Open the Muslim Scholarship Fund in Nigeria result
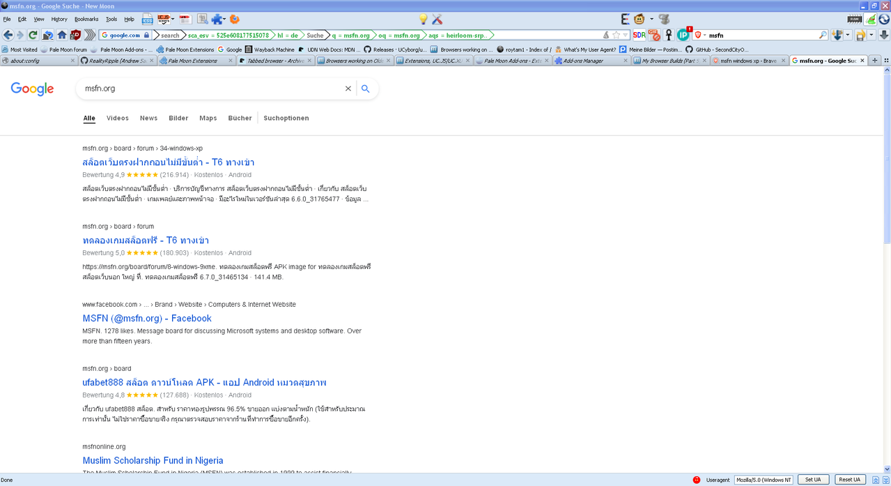This screenshot has width=891, height=486. 153,460
